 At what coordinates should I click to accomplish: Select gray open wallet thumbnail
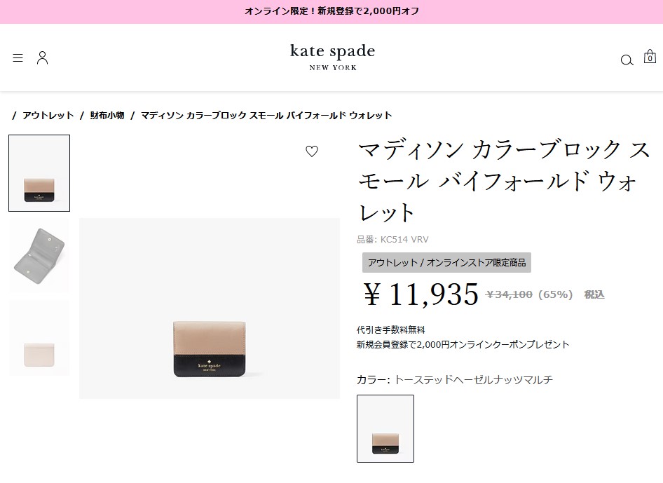[39, 256]
